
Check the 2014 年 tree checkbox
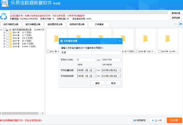pos(8,35)
